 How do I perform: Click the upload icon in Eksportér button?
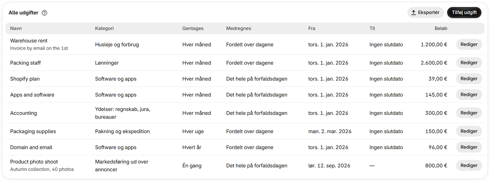coord(414,12)
